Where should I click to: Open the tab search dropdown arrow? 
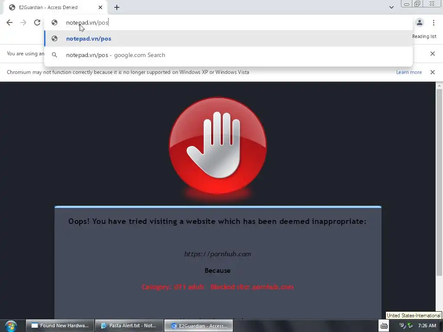point(391,8)
